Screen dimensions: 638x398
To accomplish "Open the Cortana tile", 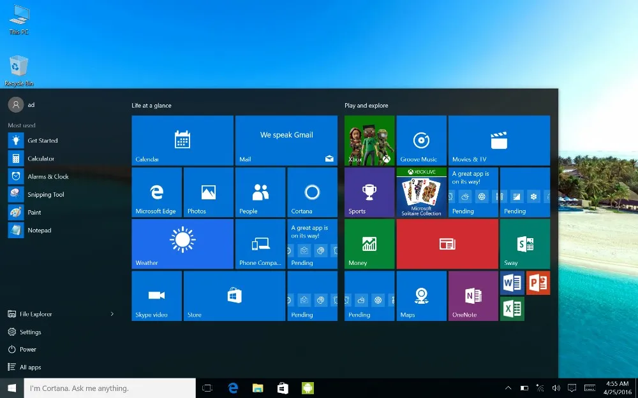I will [x=312, y=192].
